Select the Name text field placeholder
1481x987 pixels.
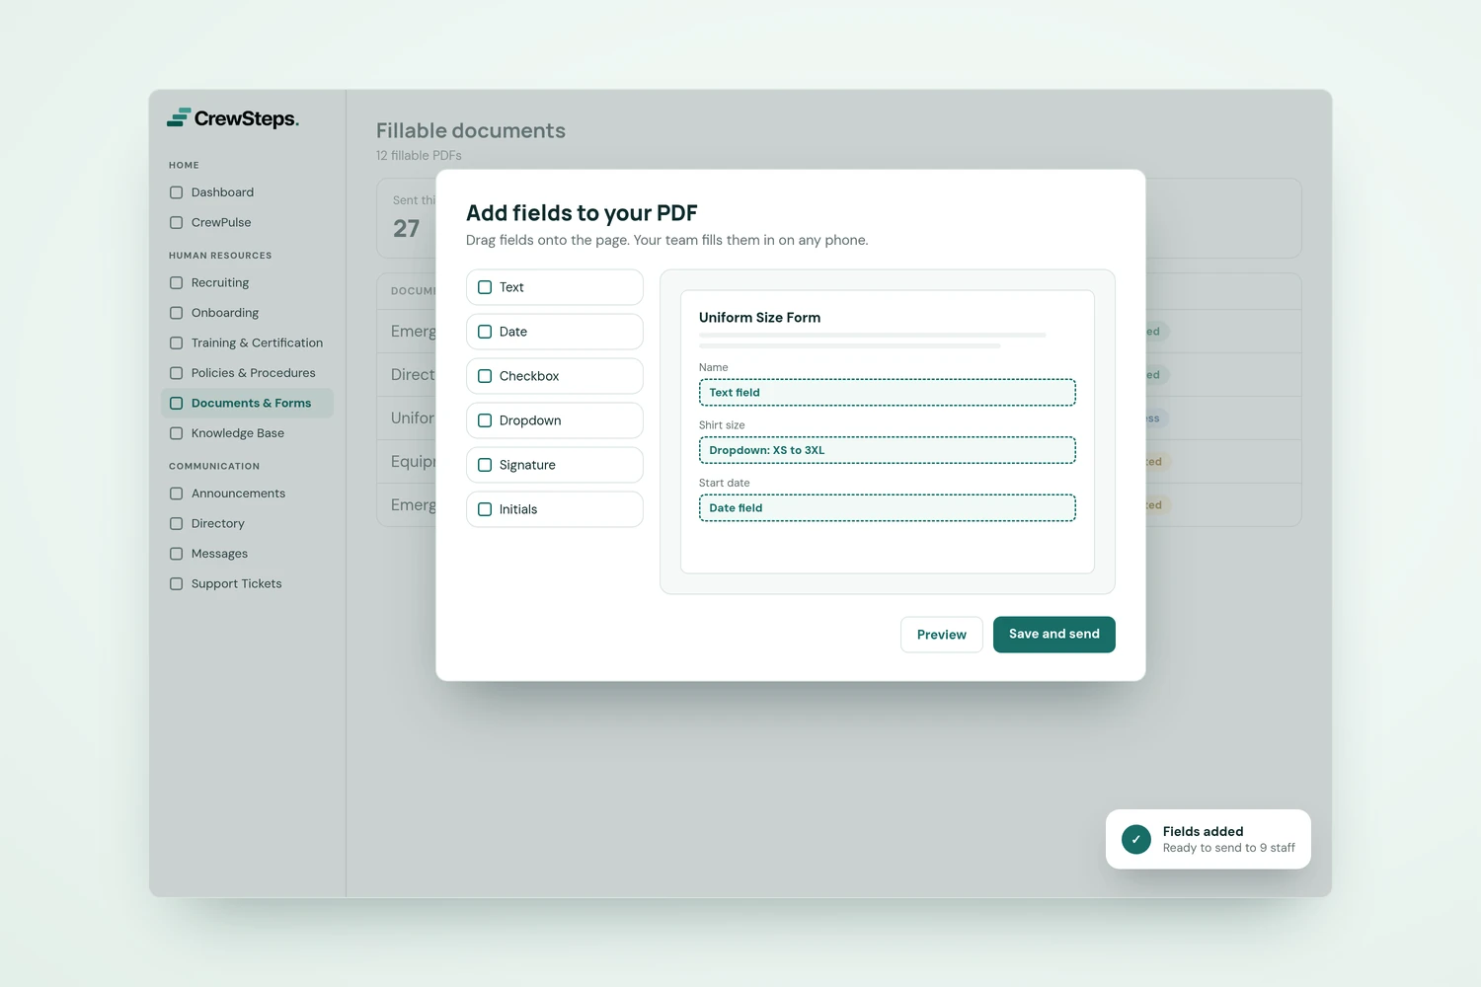point(888,393)
